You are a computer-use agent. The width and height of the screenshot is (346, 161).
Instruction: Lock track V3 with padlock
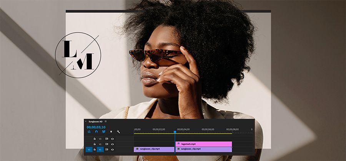pyautogui.click(x=95, y=139)
